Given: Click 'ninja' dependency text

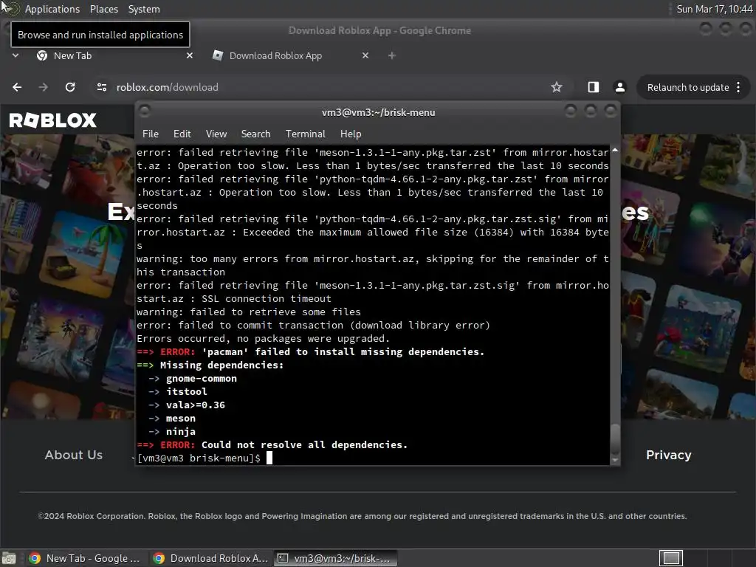Looking at the screenshot, I should click(181, 431).
